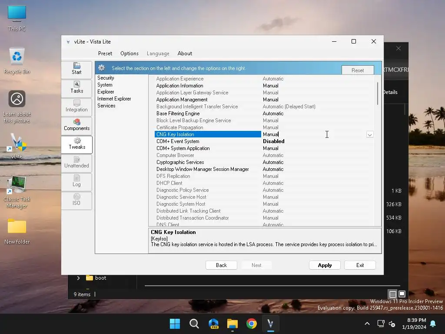Open the notification bell in taskbar
Viewport: 445px width, 334px height.
[x=433, y=324]
